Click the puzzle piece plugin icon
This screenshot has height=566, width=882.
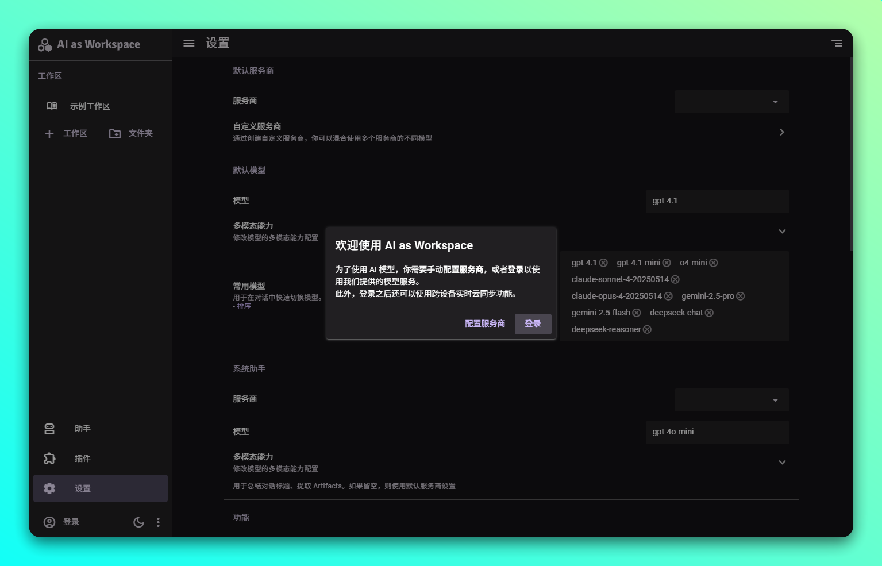pos(49,459)
